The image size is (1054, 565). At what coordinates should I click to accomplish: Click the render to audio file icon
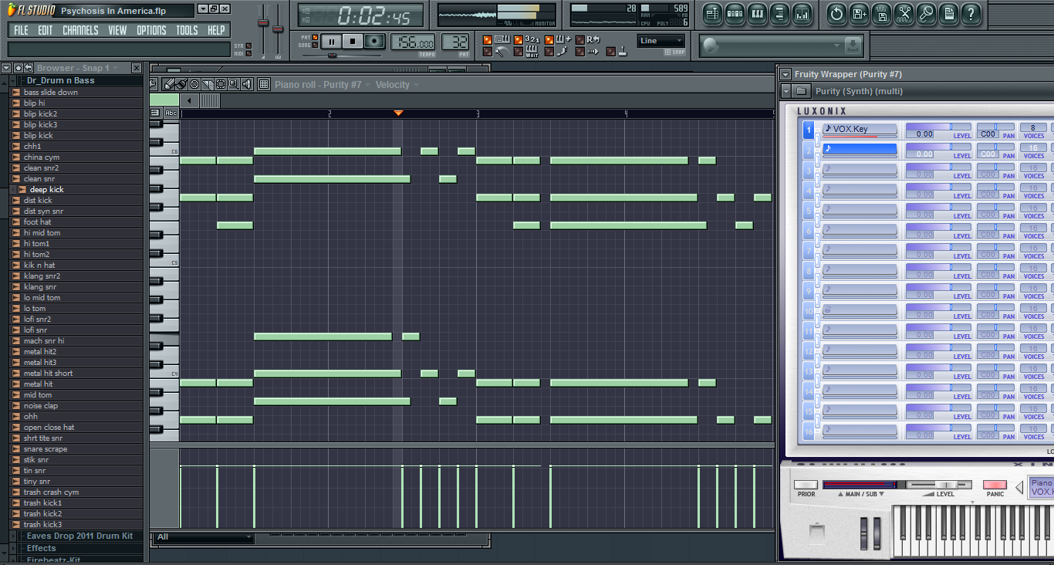(881, 13)
